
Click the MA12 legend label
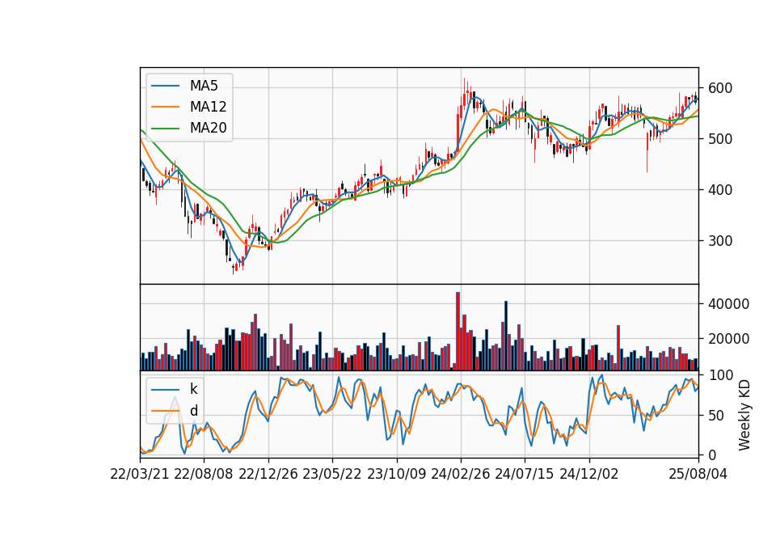click(208, 107)
